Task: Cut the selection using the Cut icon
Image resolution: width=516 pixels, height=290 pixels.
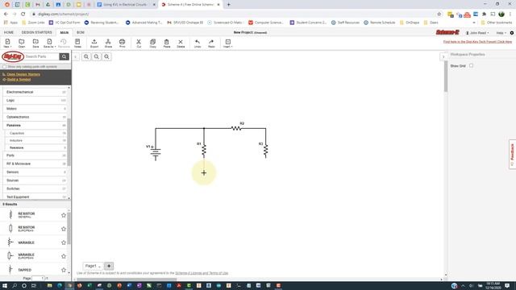Action: pos(139,43)
